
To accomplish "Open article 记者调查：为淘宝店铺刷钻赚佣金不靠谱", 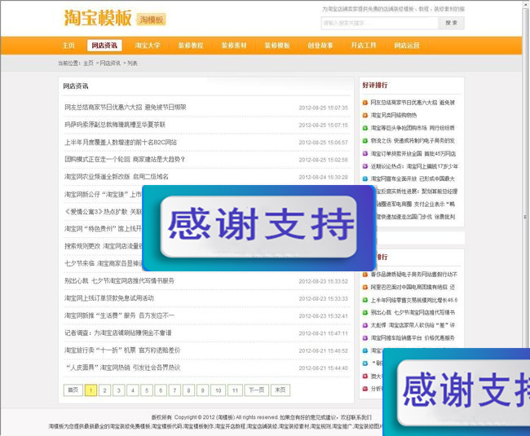I will click(118, 333).
